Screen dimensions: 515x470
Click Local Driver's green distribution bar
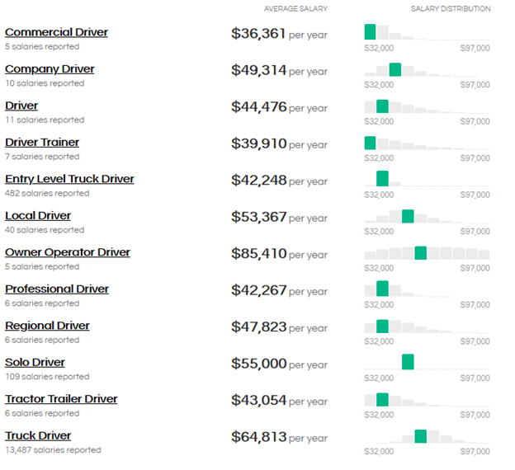pos(408,216)
